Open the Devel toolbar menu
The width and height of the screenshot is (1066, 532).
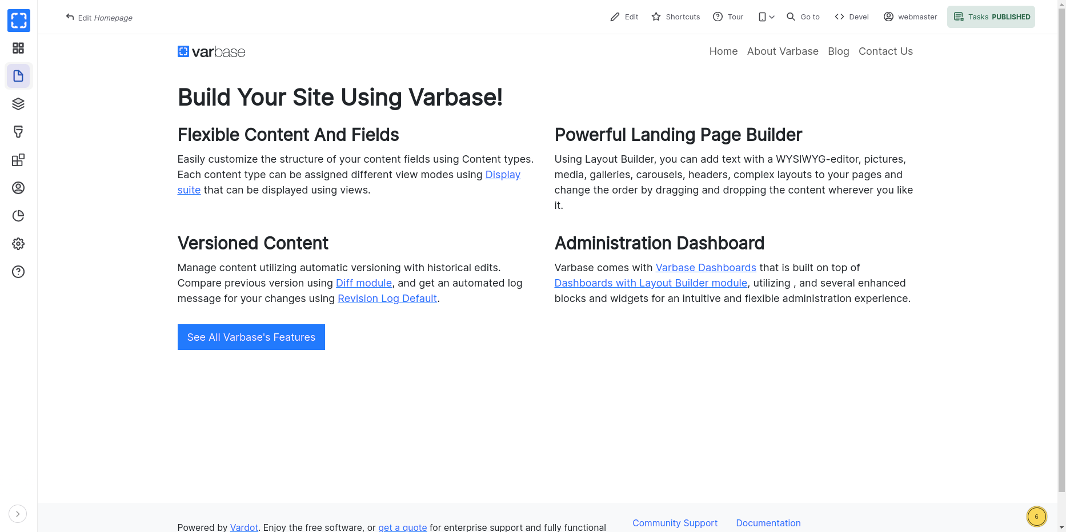(852, 17)
